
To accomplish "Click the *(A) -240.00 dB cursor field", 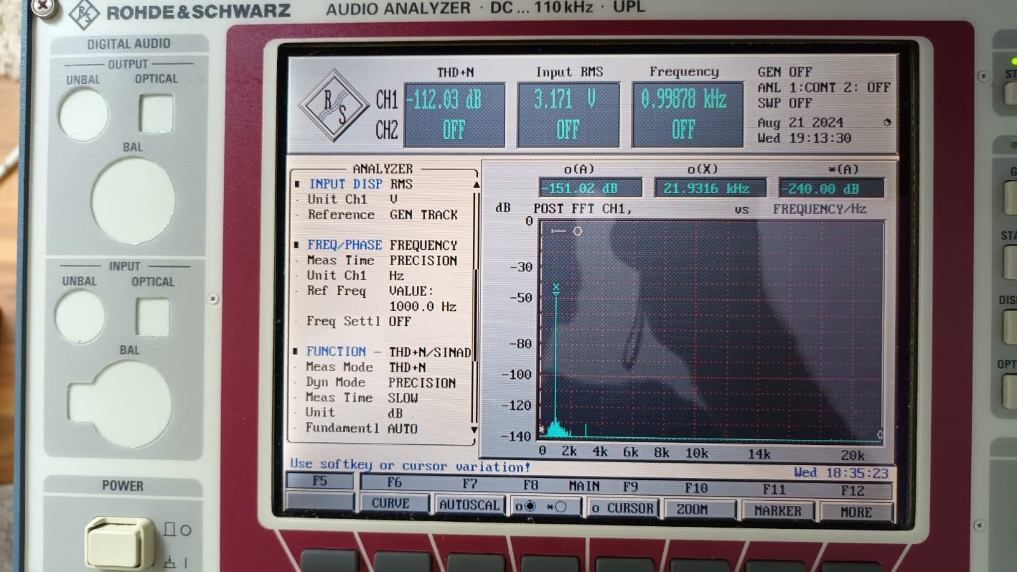I will [831, 188].
